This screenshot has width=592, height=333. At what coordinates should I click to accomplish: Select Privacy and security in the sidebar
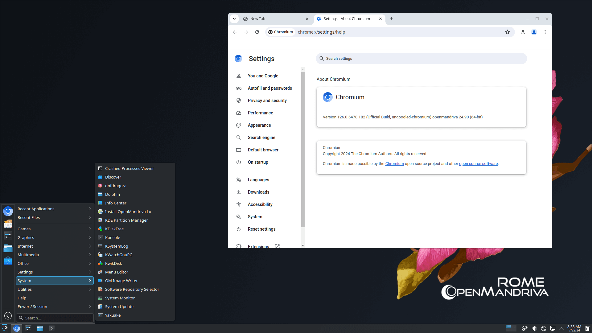pos(267,100)
